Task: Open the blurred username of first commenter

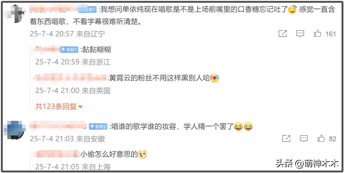Action: (x=54, y=9)
